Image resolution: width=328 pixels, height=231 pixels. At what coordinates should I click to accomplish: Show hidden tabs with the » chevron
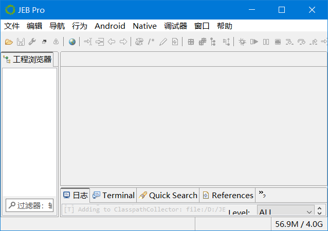coord(262,194)
